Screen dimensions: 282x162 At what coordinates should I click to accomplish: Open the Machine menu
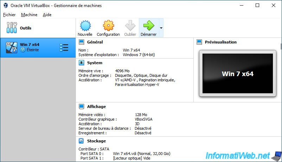(x=29, y=15)
